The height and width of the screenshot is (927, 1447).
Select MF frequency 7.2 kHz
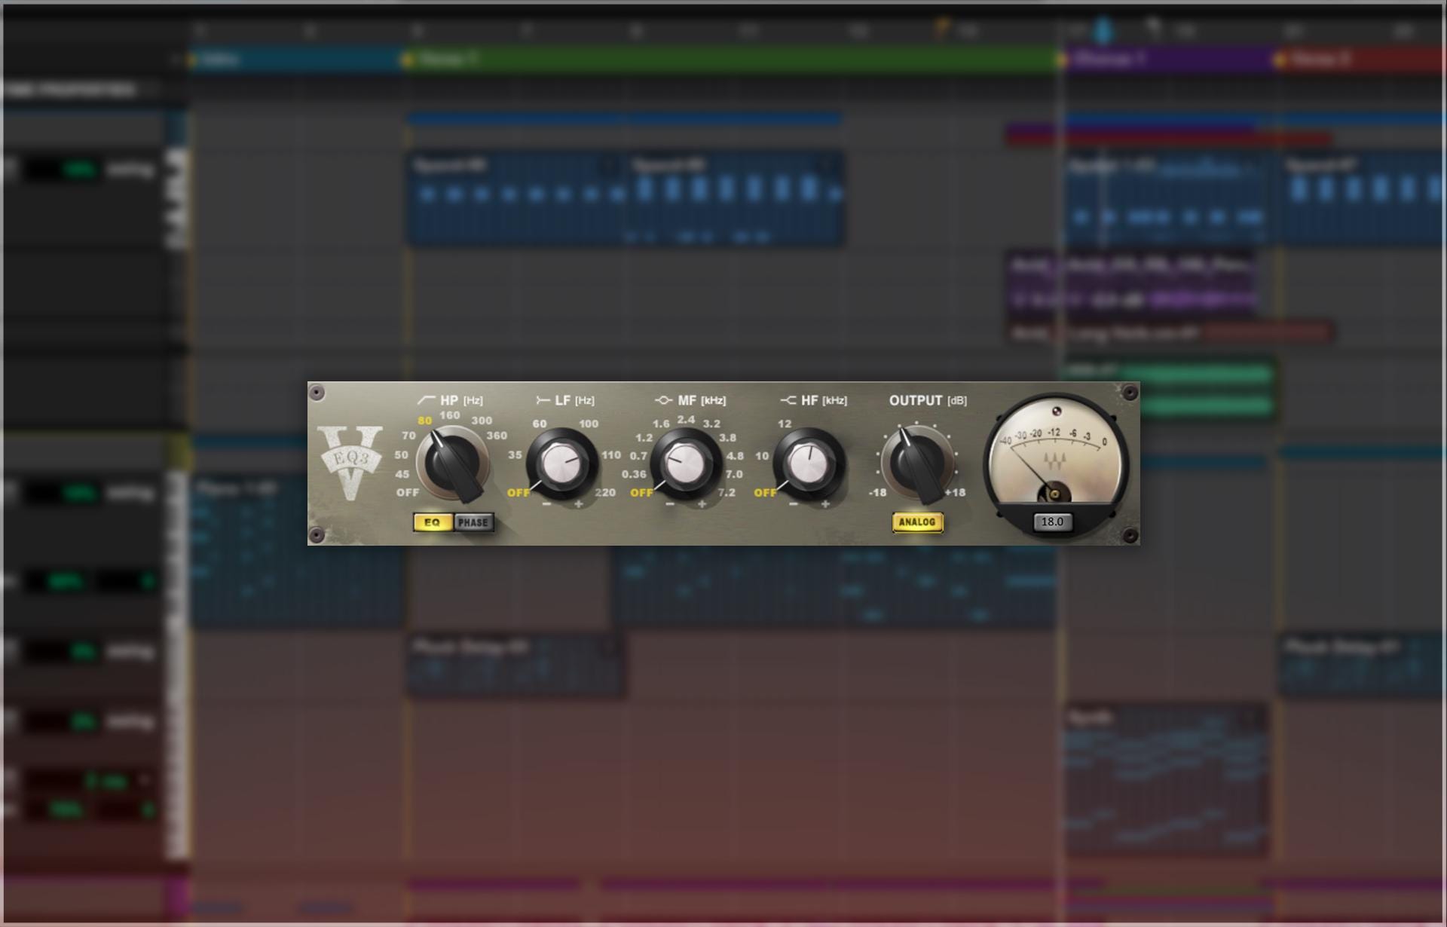[x=727, y=492]
